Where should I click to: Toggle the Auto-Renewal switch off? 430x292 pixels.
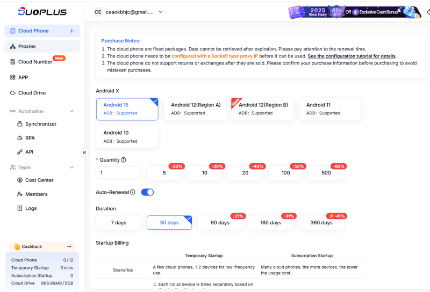coord(147,192)
